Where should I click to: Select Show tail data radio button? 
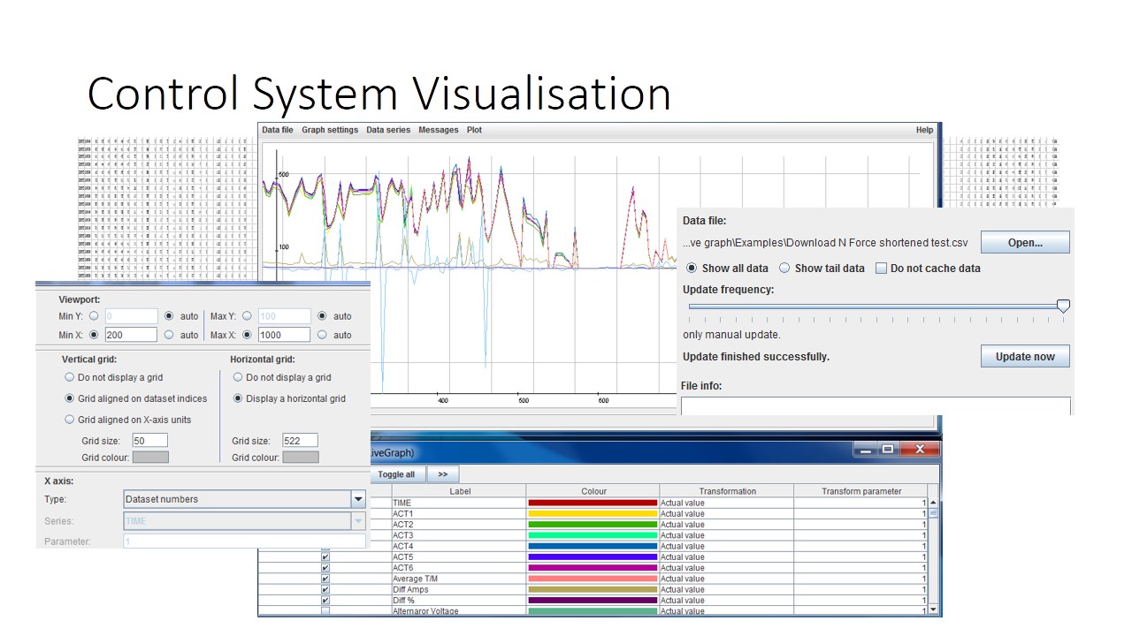(x=784, y=269)
